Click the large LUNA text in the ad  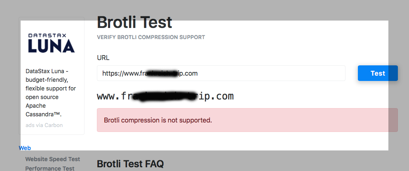pos(51,46)
